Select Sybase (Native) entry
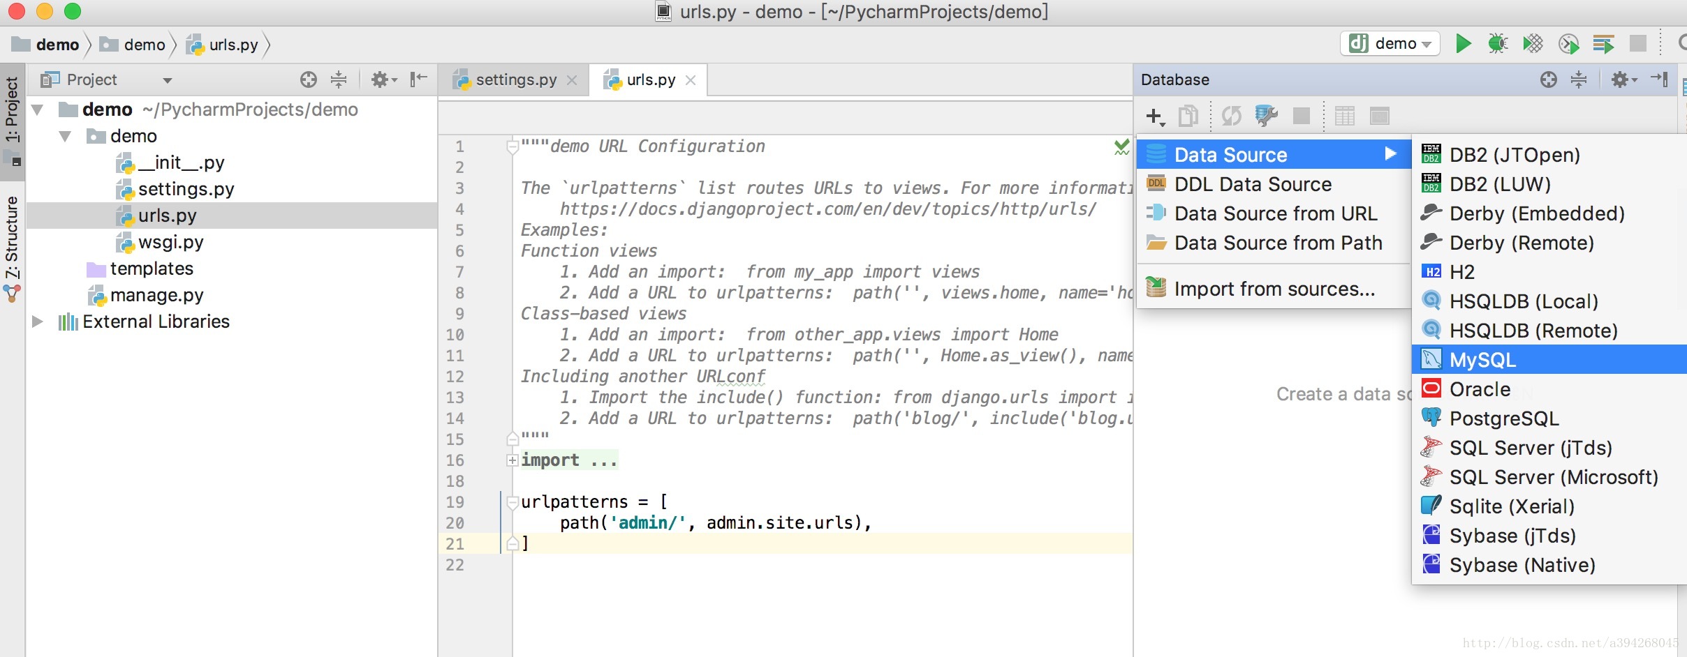Image resolution: width=1687 pixels, height=657 pixels. coord(1549,565)
